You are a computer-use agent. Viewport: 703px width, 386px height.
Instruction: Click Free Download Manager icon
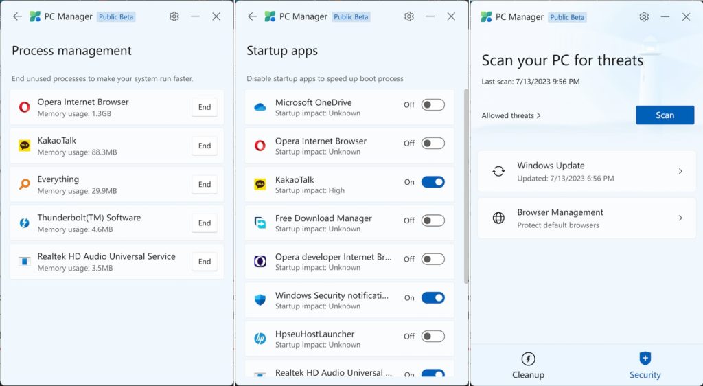pyautogui.click(x=260, y=223)
